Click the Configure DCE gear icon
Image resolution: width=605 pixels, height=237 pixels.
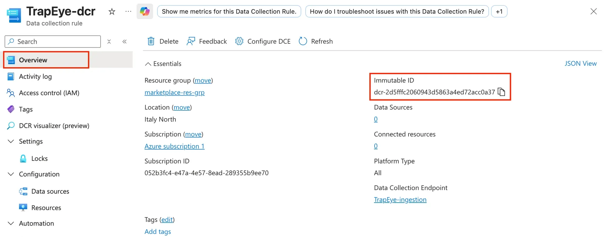239,41
